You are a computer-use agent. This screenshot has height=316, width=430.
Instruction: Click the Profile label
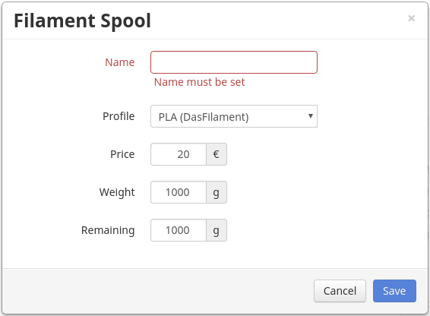click(x=119, y=116)
